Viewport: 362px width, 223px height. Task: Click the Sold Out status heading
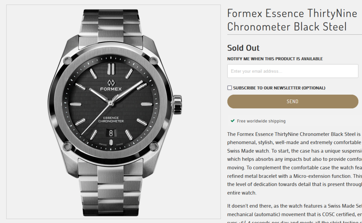[243, 48]
